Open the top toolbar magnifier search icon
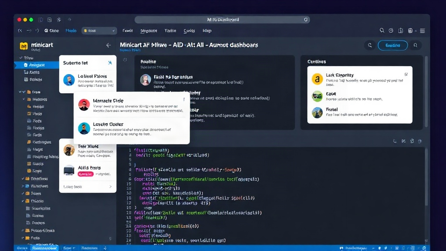Image resolution: width=446 pixels, height=251 pixels. tap(382, 31)
